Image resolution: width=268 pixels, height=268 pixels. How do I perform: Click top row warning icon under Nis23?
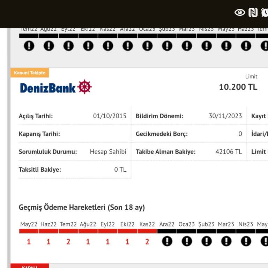coord(207,46)
